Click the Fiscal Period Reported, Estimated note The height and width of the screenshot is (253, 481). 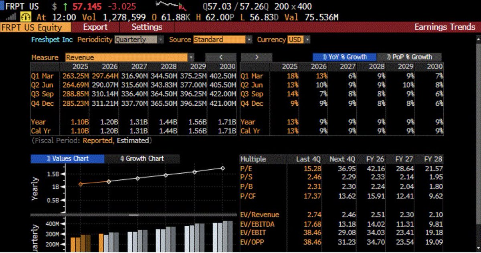click(91, 141)
